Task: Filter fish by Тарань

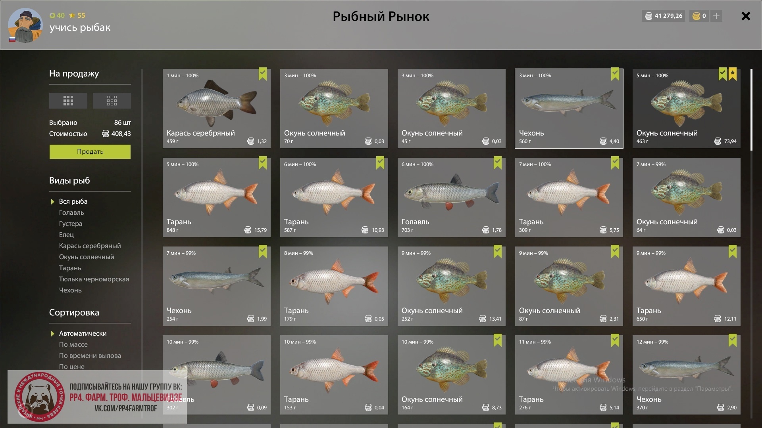Action: tap(70, 268)
